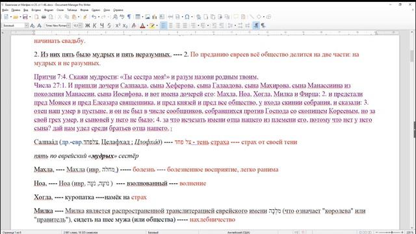Save the document with the floppy icon

click(25, 17)
